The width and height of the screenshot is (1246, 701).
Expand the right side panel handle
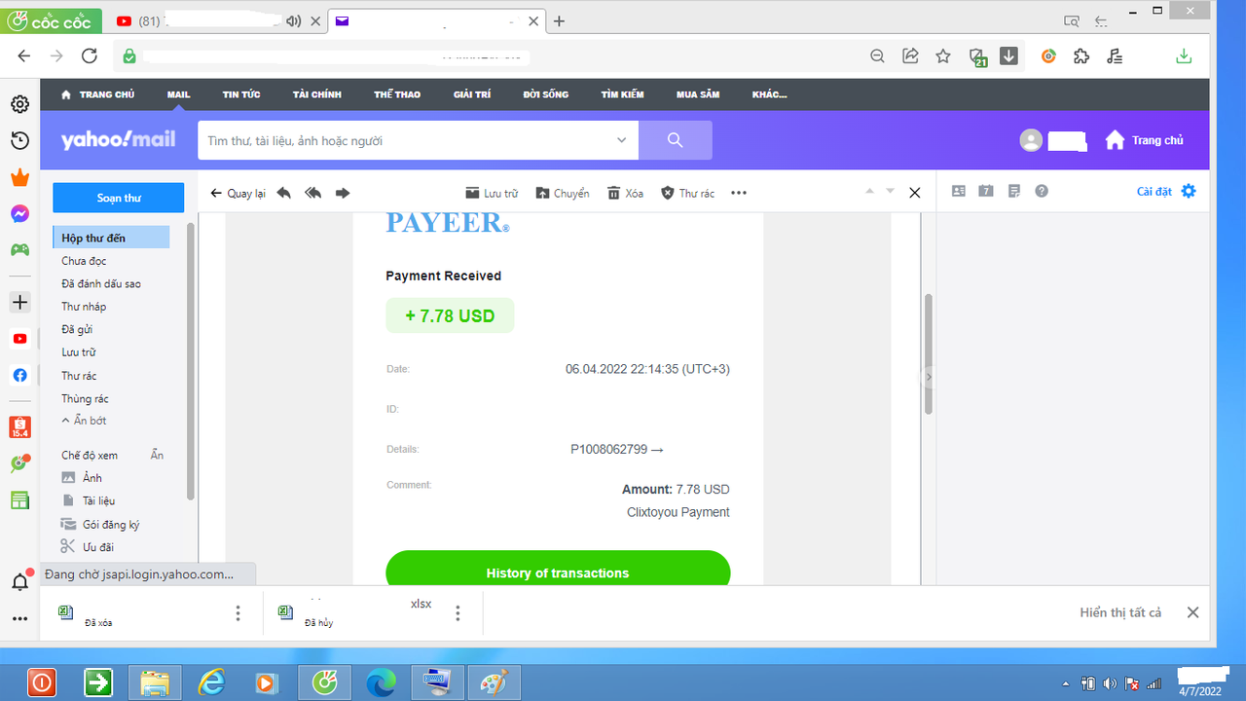click(x=929, y=377)
